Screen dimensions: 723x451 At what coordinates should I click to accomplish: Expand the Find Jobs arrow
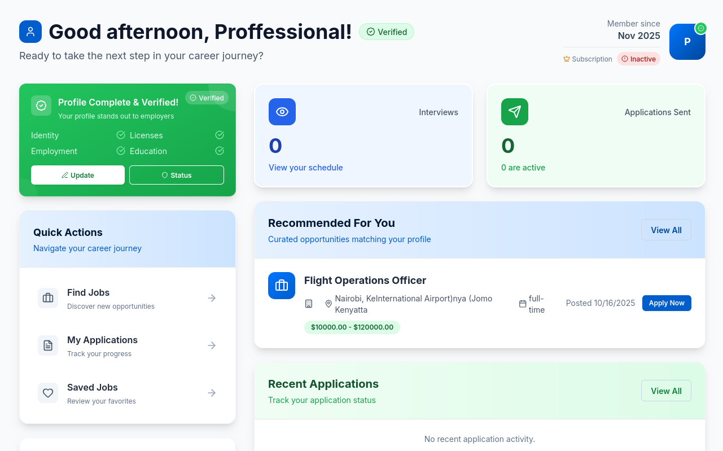[x=211, y=297]
